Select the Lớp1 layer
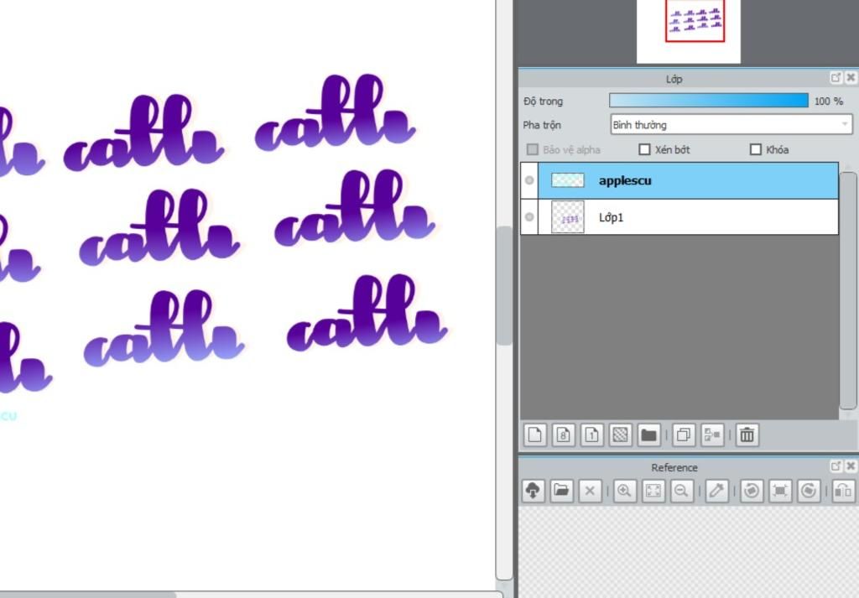Viewport: 859px width, 598px height. [679, 217]
